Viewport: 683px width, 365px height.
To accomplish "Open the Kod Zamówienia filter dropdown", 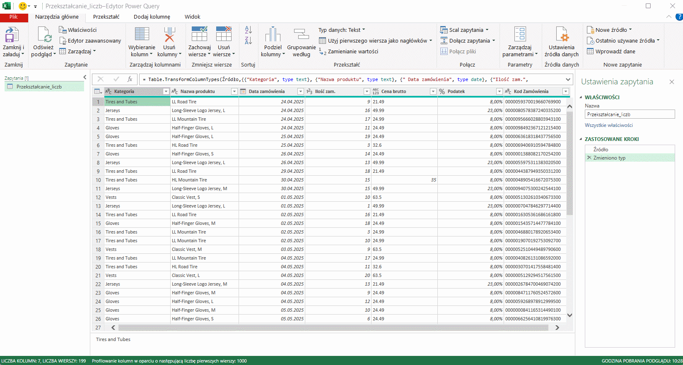I will (x=566, y=91).
